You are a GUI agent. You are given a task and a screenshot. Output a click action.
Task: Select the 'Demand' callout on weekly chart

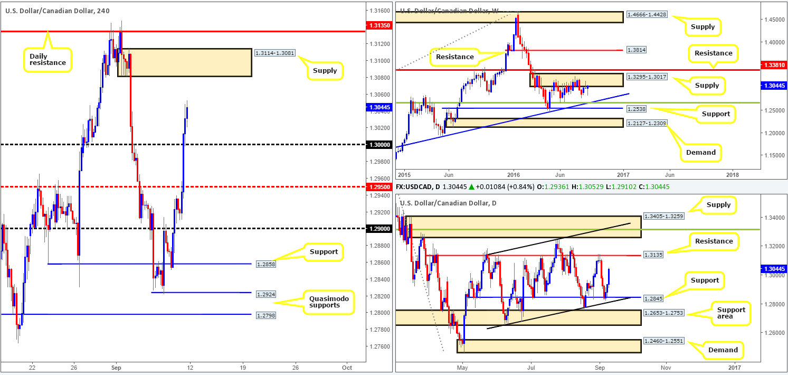coord(701,152)
